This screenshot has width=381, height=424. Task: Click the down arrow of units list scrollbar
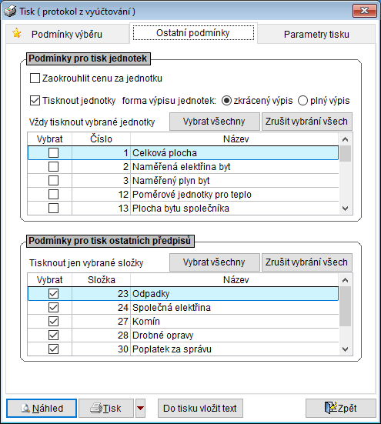click(345, 209)
